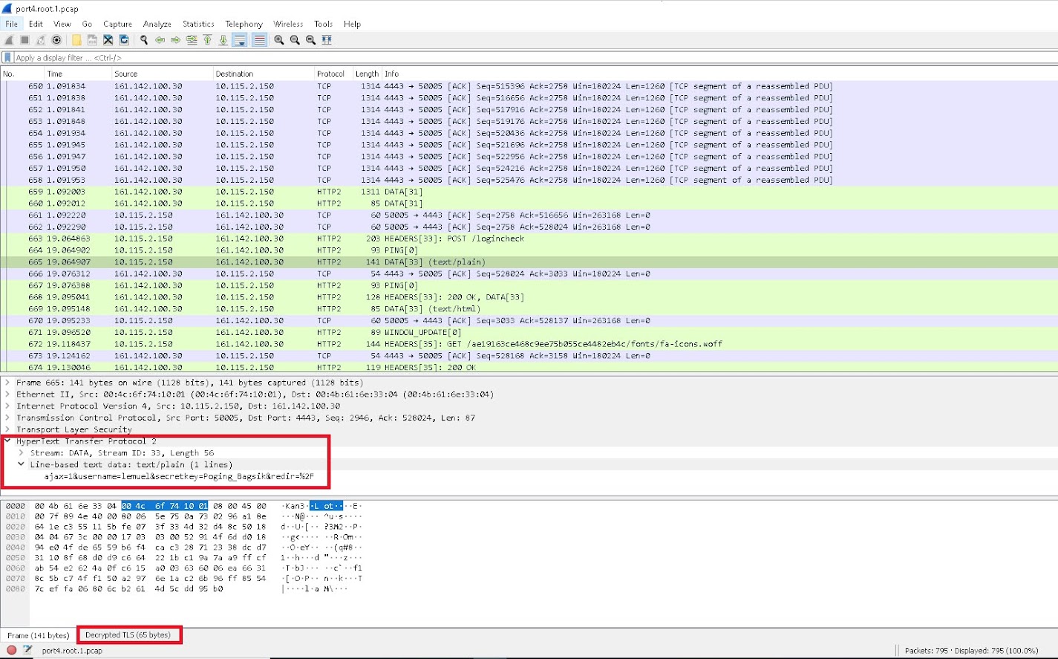Select packet 672 GET fa-icons.woff
This screenshot has height=659, width=1058.
(529, 344)
